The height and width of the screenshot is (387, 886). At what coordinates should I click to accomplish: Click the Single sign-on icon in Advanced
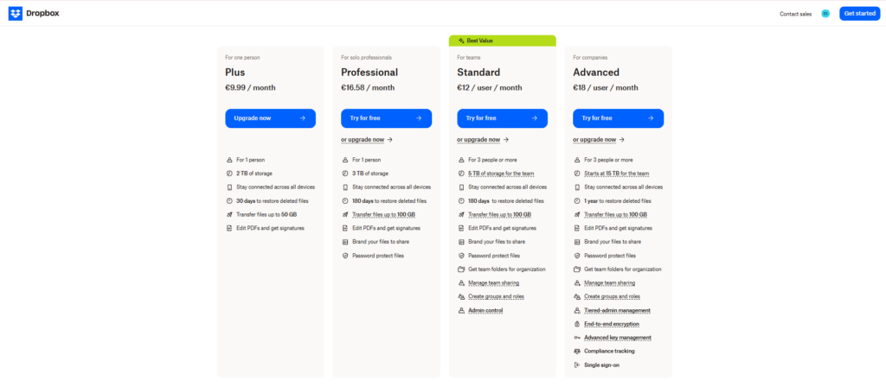point(577,365)
